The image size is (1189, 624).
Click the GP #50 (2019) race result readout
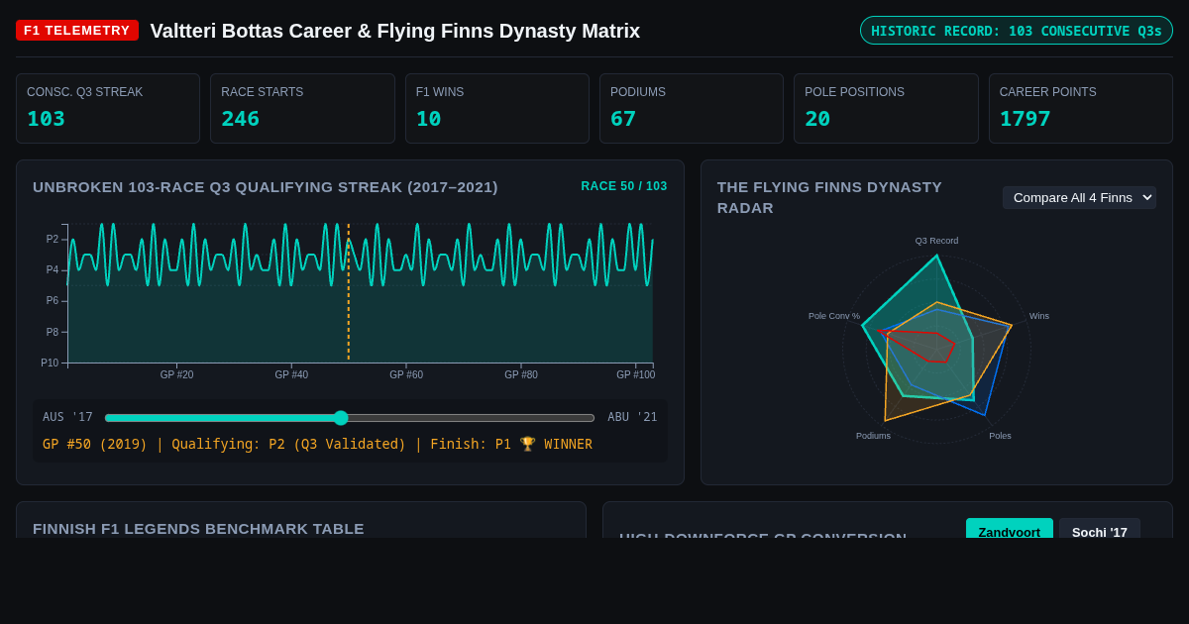click(317, 444)
